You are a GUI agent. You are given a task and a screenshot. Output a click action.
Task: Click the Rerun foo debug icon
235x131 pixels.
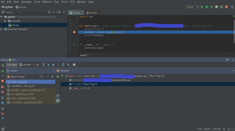3,65
